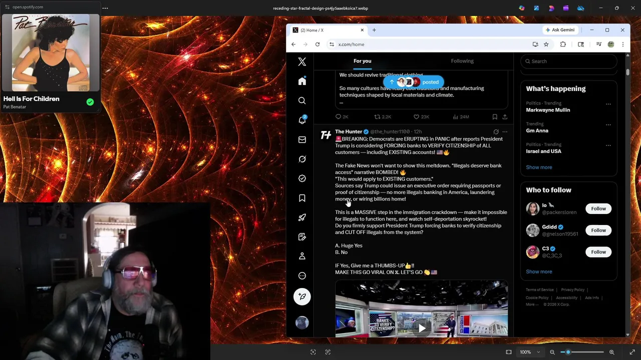Viewport: 641px width, 360px height.
Task: Select the (2) Home / X browser tab
Action: (328, 30)
